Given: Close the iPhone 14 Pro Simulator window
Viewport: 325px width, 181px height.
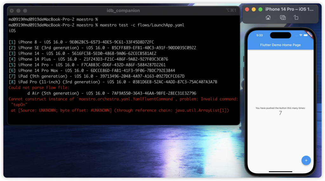Looking at the screenshot, I should point(247,9).
